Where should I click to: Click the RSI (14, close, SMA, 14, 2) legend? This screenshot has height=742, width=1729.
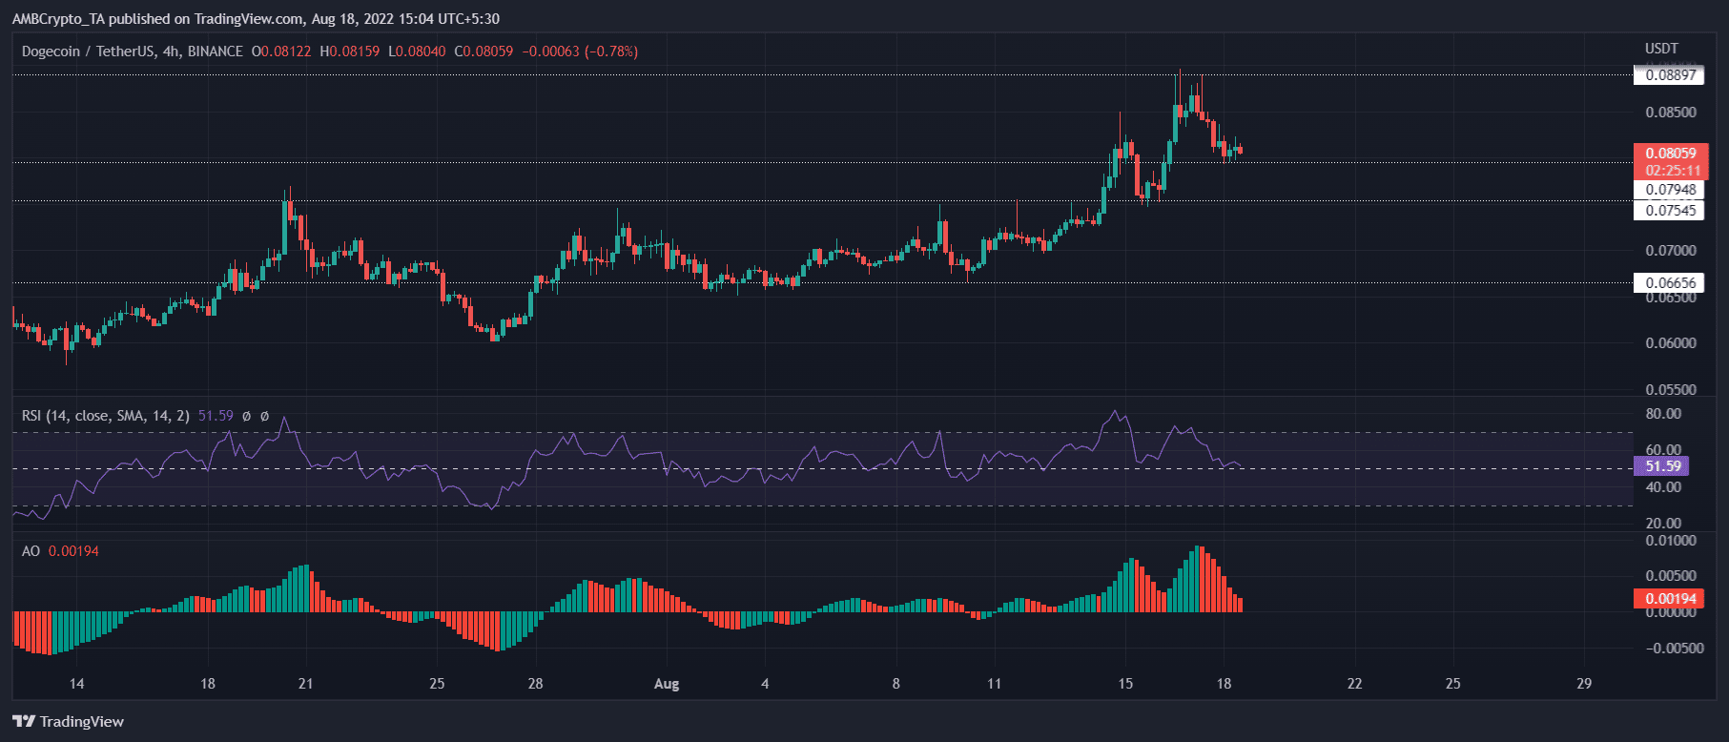[106, 416]
